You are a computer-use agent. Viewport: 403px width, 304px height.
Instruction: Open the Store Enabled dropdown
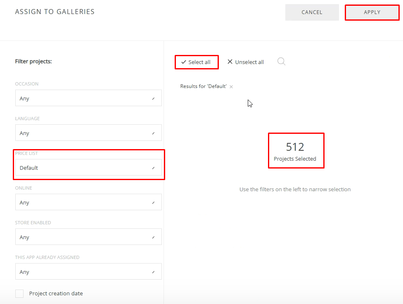88,237
